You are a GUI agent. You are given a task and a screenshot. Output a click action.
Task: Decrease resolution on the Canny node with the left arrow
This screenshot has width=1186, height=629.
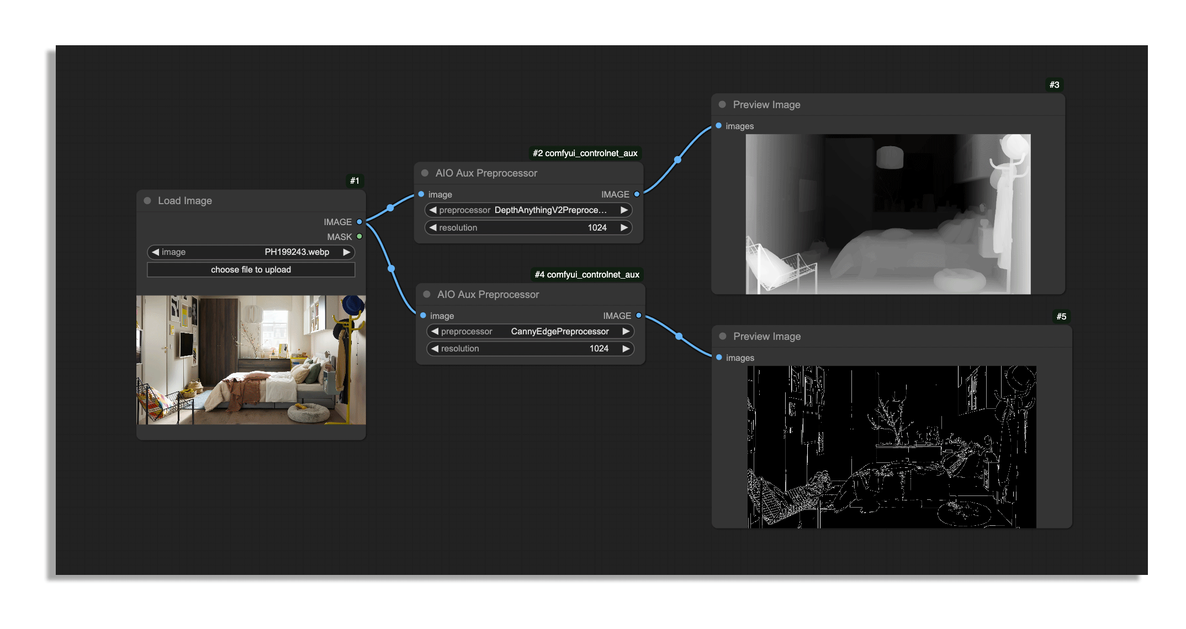click(x=435, y=349)
